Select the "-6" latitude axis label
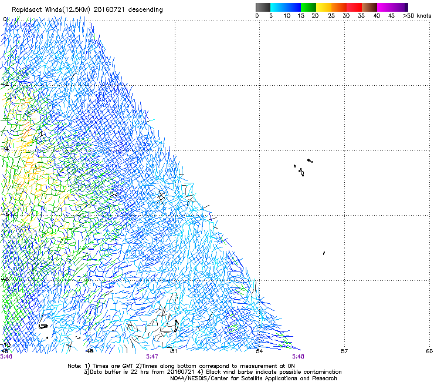Viewport: 434px width, 382px height. point(5,214)
